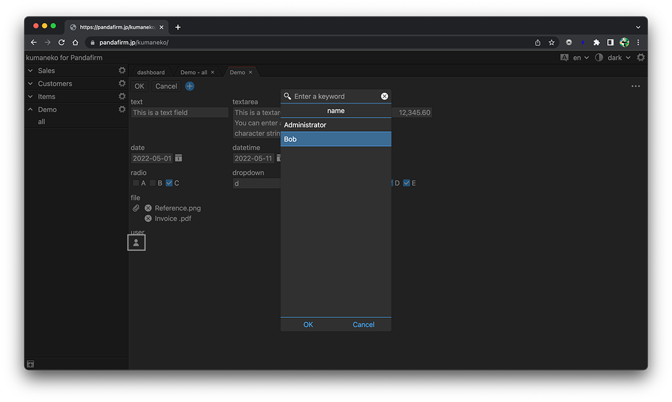The image size is (672, 402).
Task: Click the user picker icon under user
Action: pos(136,242)
